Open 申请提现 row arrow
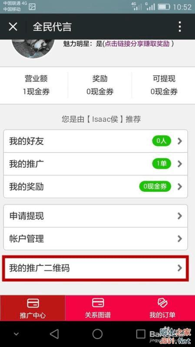This screenshot has width=195, height=347. pos(180,216)
